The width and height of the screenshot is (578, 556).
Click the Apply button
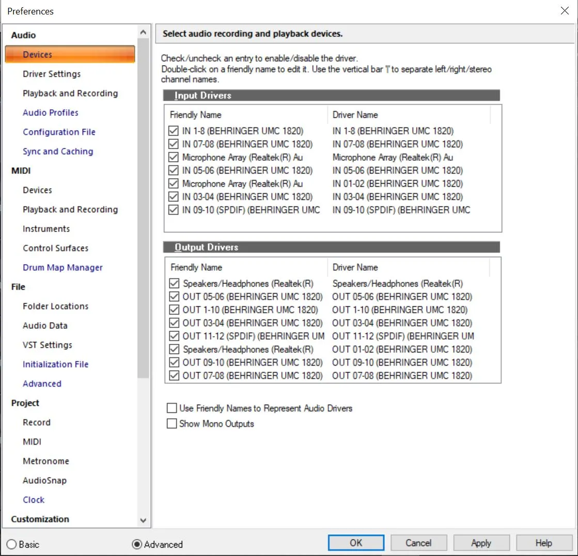[x=481, y=543]
